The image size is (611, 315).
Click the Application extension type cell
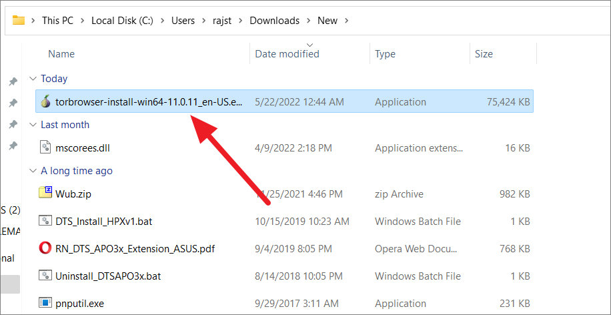coord(419,148)
